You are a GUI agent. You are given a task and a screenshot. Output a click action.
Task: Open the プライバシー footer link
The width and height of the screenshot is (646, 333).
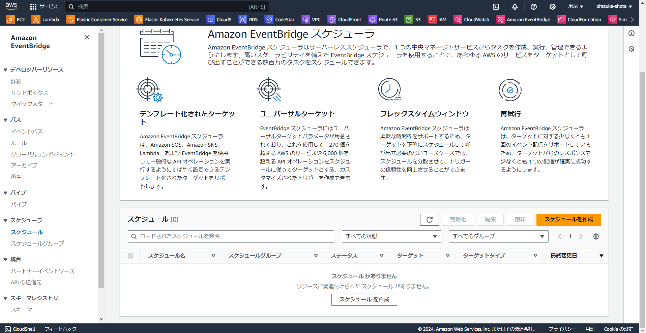pyautogui.click(x=562, y=329)
